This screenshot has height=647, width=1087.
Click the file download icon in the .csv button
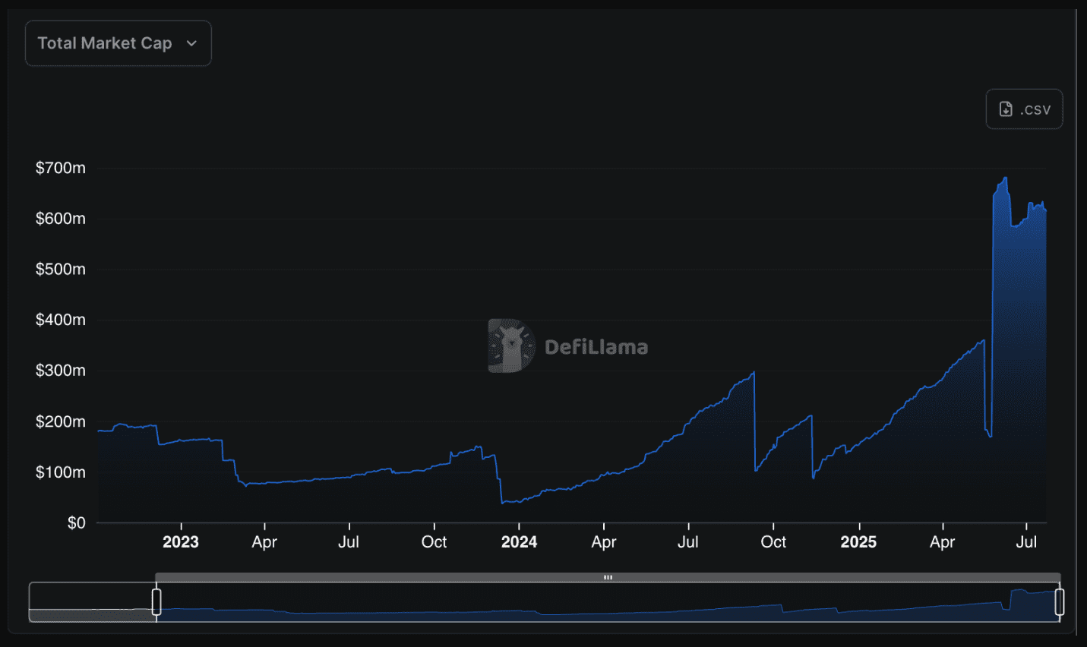(x=1006, y=109)
